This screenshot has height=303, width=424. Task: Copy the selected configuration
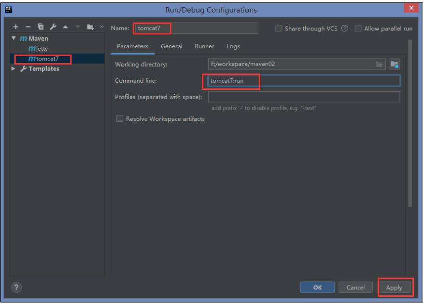click(x=41, y=27)
